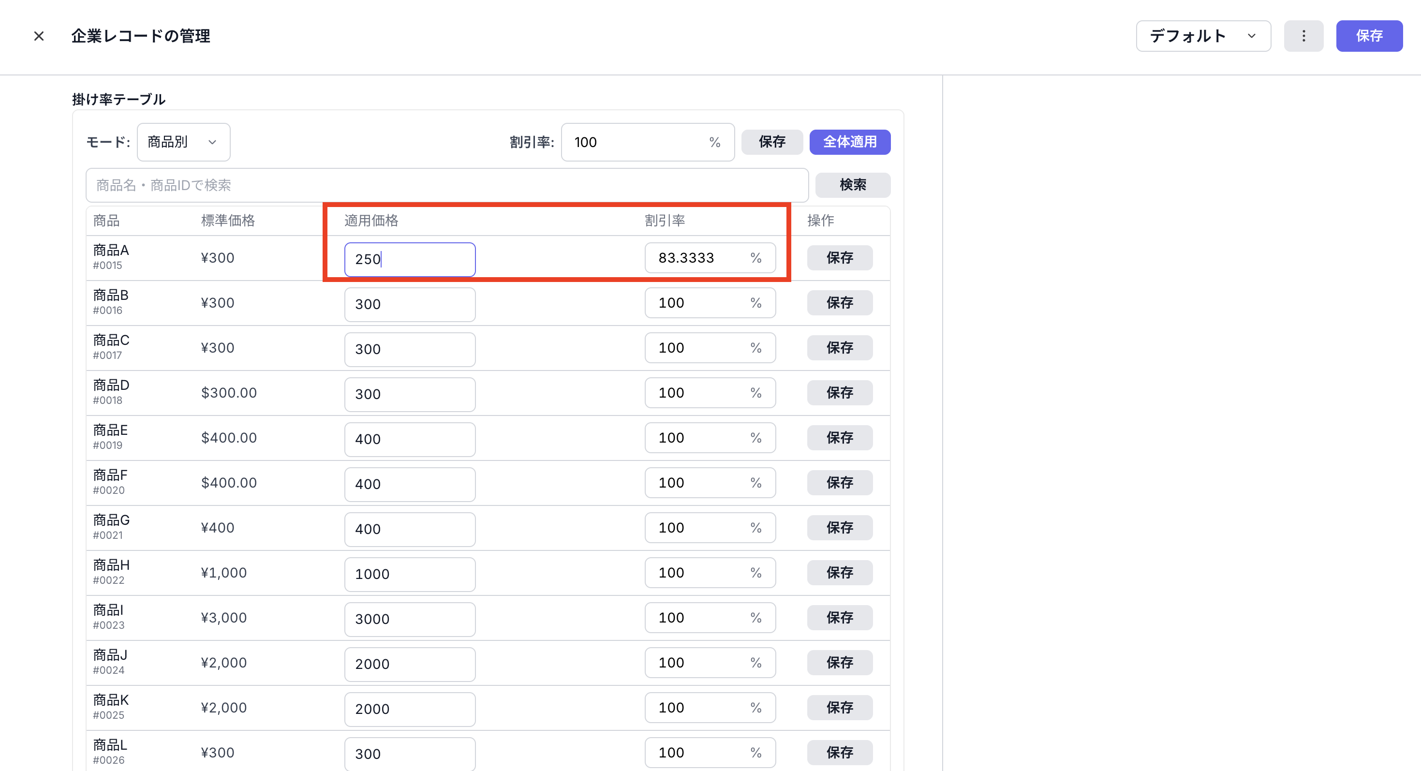The width and height of the screenshot is (1421, 771).
Task: Click the 検索 button
Action: 852,185
